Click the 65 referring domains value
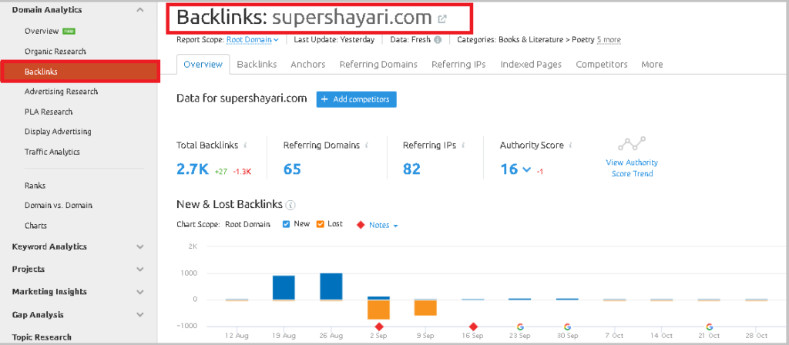The height and width of the screenshot is (345, 789). pyautogui.click(x=292, y=169)
